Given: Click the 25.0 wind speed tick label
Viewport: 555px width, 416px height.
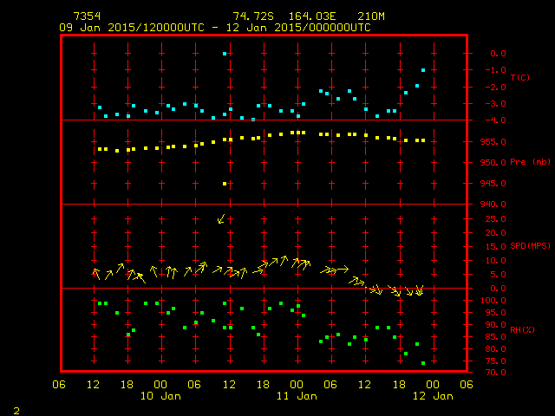Looking at the screenshot, I should click(495, 219).
